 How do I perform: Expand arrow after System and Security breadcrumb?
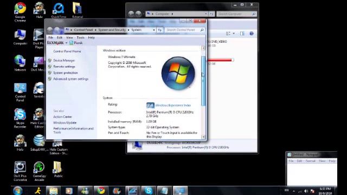(128, 30)
